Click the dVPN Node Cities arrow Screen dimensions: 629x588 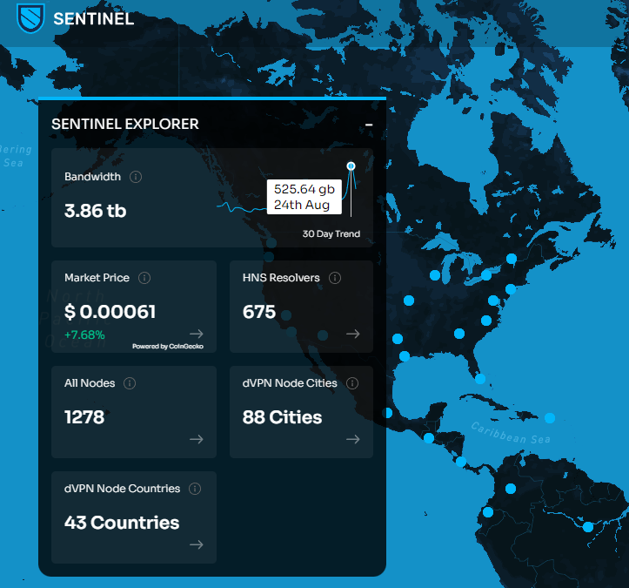point(353,439)
